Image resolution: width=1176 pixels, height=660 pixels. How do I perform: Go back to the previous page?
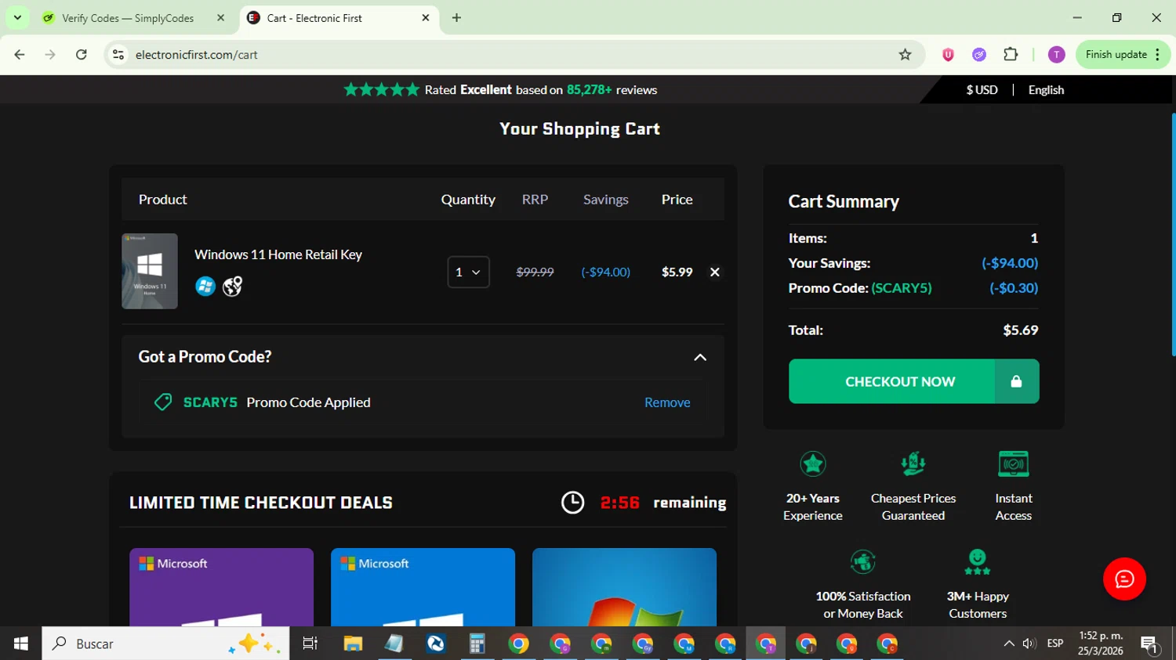[x=20, y=55]
